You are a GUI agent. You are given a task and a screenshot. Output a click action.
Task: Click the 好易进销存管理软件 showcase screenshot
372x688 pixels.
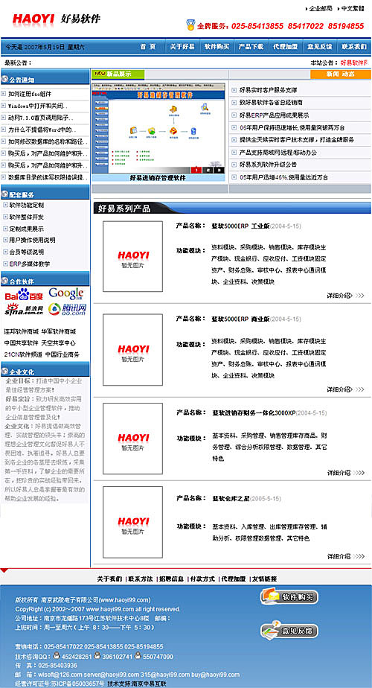click(158, 128)
